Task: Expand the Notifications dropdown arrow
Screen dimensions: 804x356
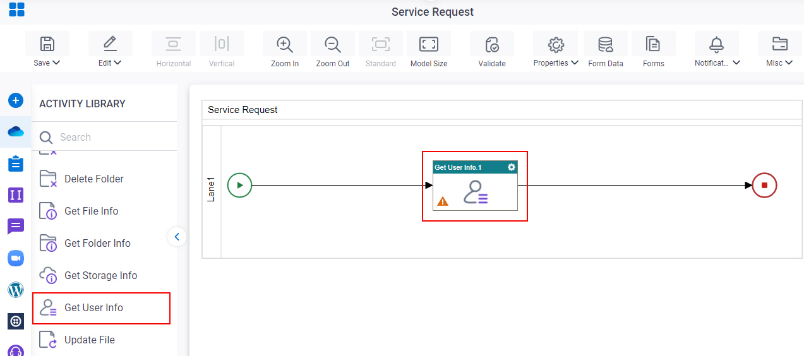Action: 736,62
